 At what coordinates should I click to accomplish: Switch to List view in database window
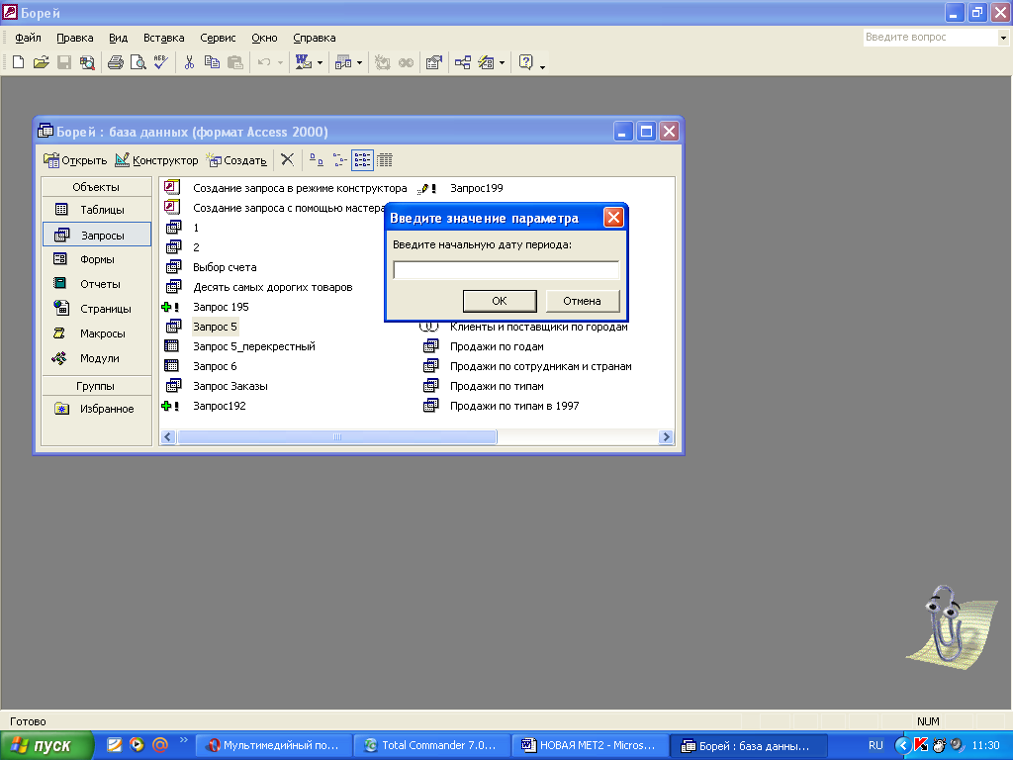pos(362,159)
